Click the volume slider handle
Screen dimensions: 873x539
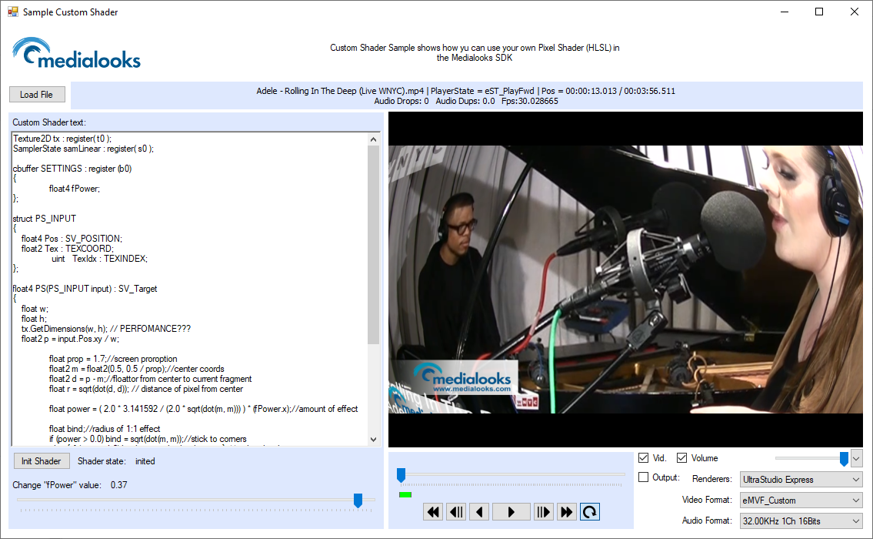tap(844, 459)
